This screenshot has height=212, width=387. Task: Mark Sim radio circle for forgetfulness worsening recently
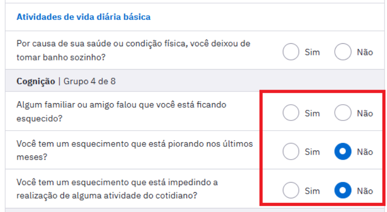point(291,152)
